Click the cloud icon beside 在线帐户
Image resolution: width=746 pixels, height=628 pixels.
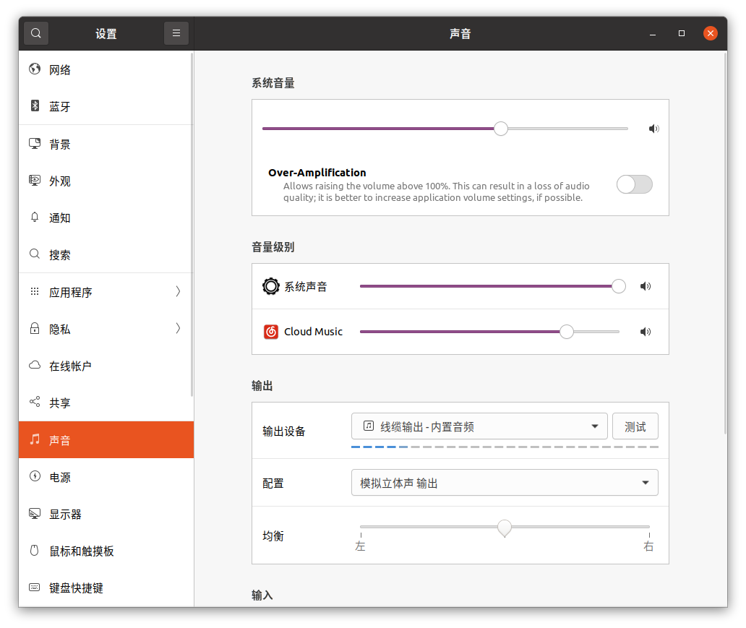coord(35,366)
